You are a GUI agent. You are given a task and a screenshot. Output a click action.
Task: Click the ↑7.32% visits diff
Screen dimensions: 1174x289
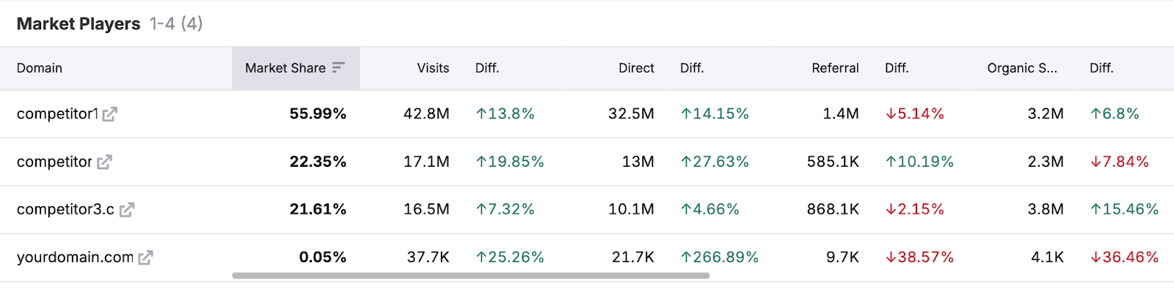505,209
